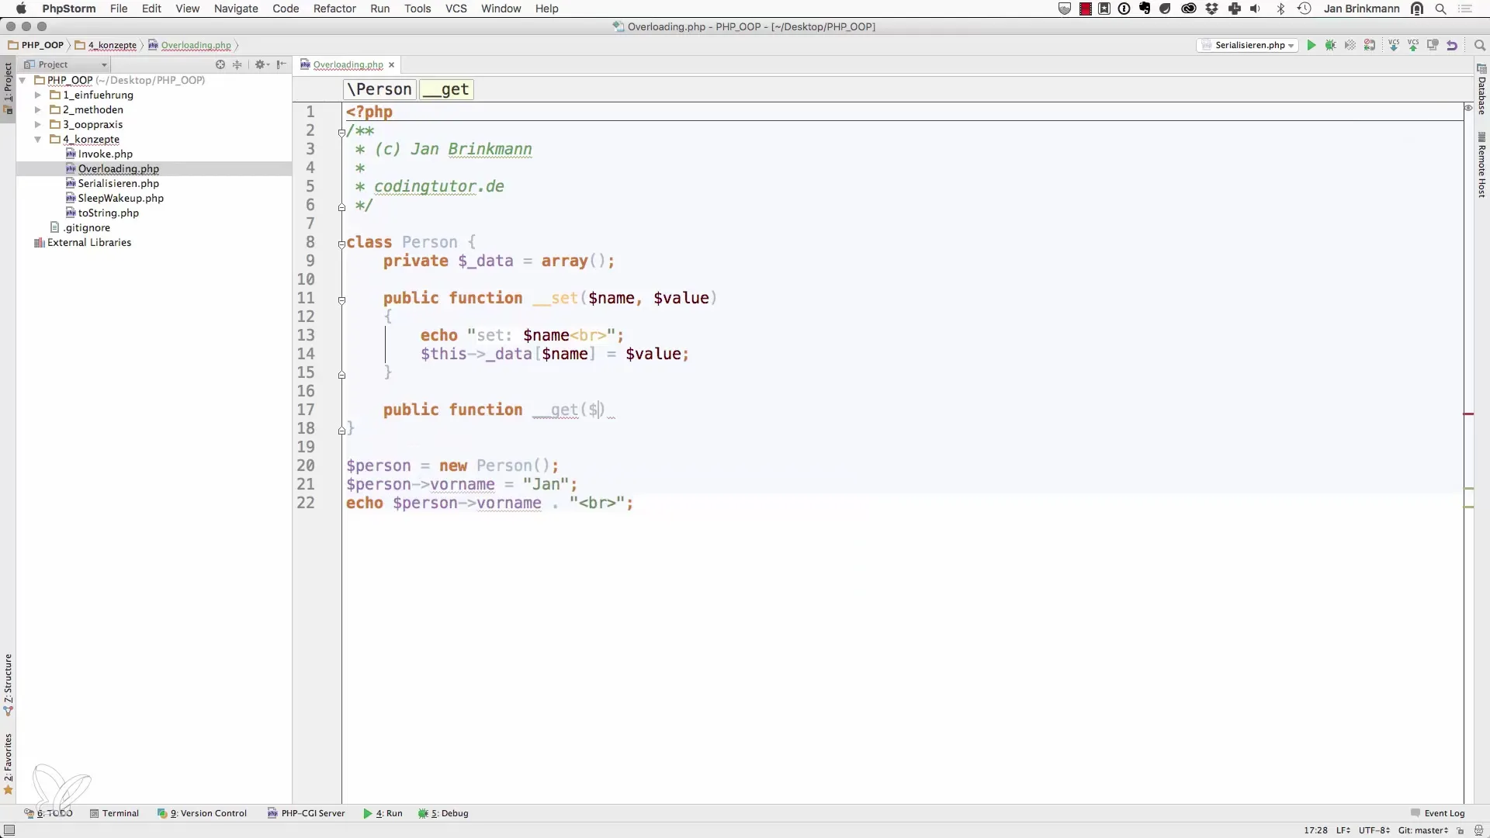Select SleepWakeup.php in project tree
1490x838 pixels.
coord(121,198)
